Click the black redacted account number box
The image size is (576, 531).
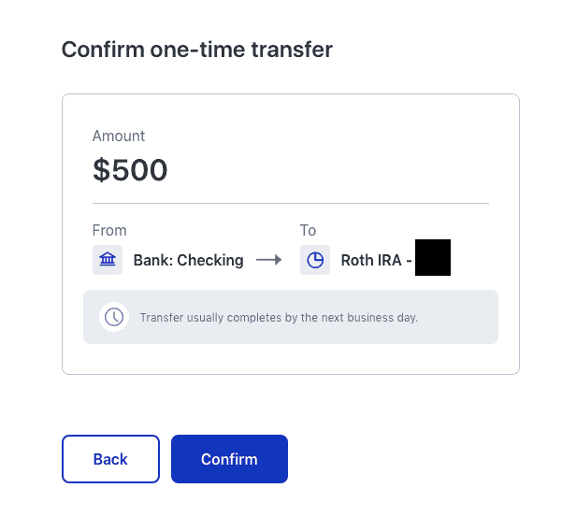coord(433,258)
